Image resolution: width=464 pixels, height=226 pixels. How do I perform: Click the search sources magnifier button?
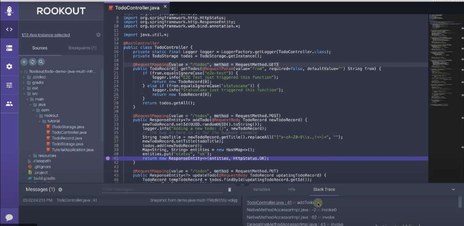41,62
